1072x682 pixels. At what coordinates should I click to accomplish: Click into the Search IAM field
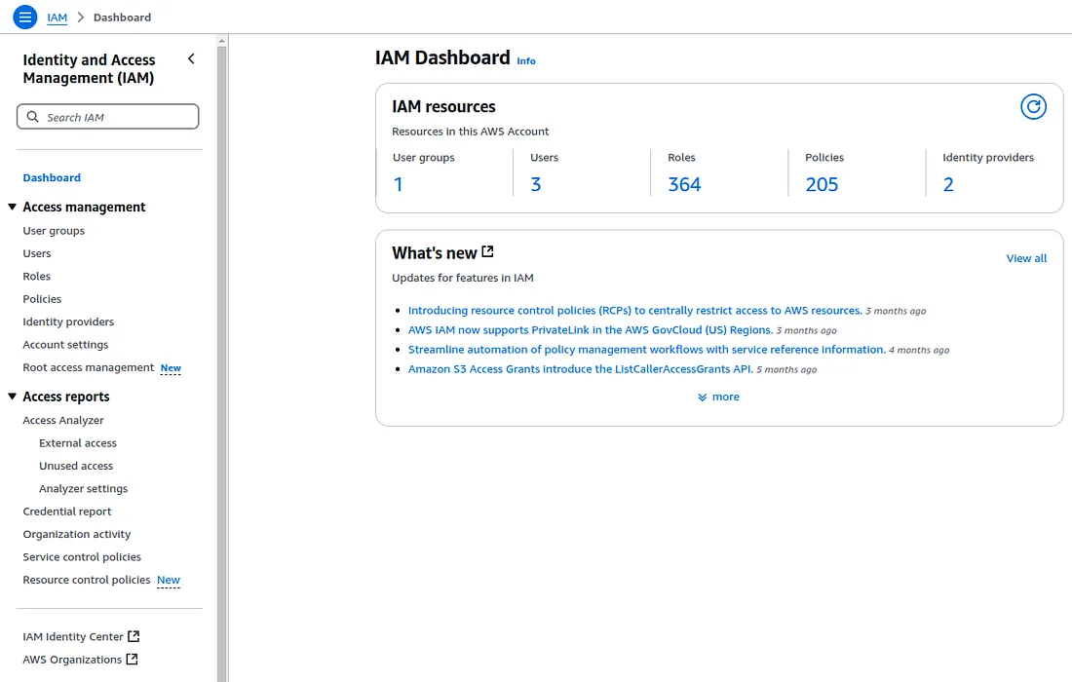point(108,117)
